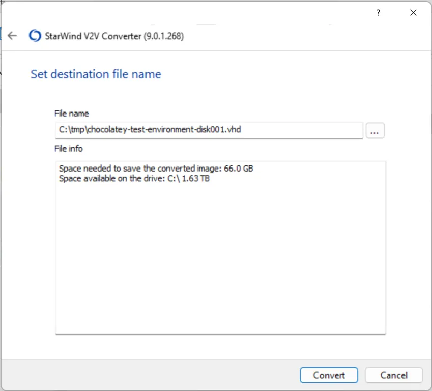Click the "Set destination file name" heading
Viewport: 432px width, 391px height.
(96, 74)
